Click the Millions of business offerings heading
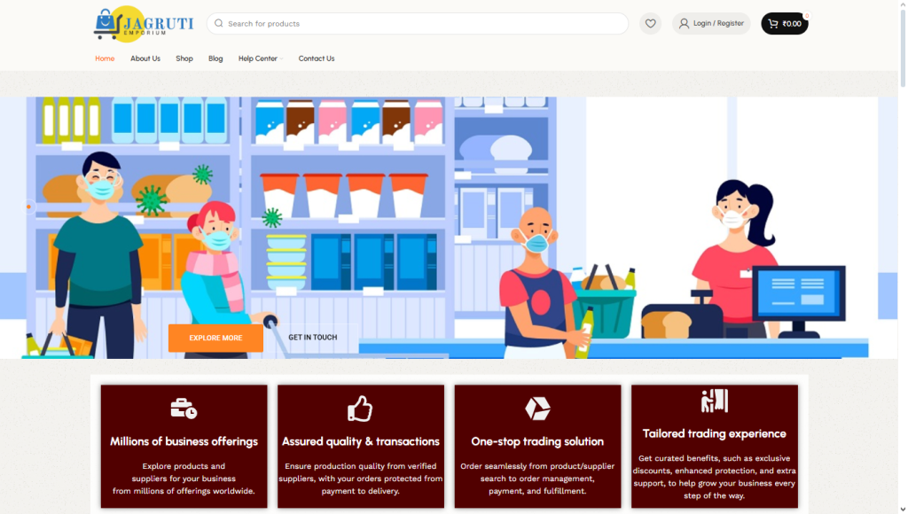This screenshot has height=514, width=908. tap(184, 441)
